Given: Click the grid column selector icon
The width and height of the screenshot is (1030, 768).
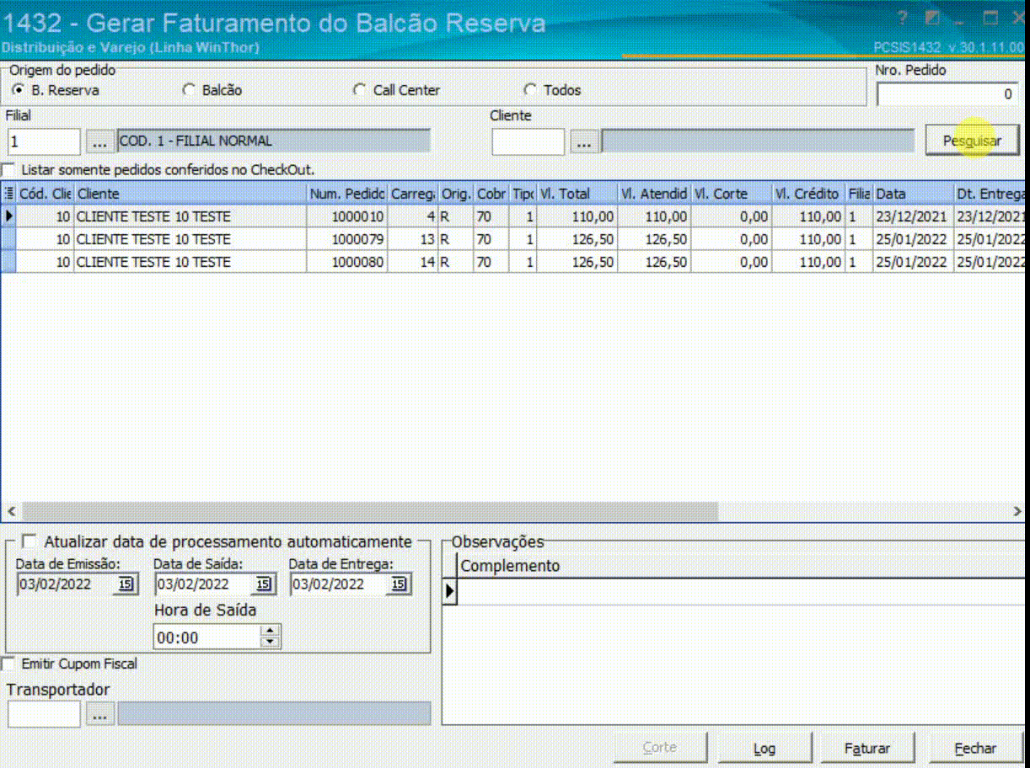Looking at the screenshot, I should (x=8, y=194).
